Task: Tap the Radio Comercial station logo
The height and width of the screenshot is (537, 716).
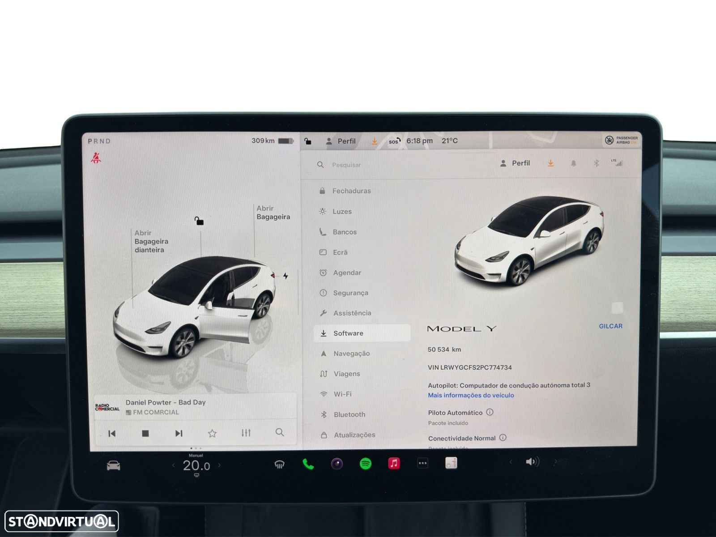Action: pos(107,407)
